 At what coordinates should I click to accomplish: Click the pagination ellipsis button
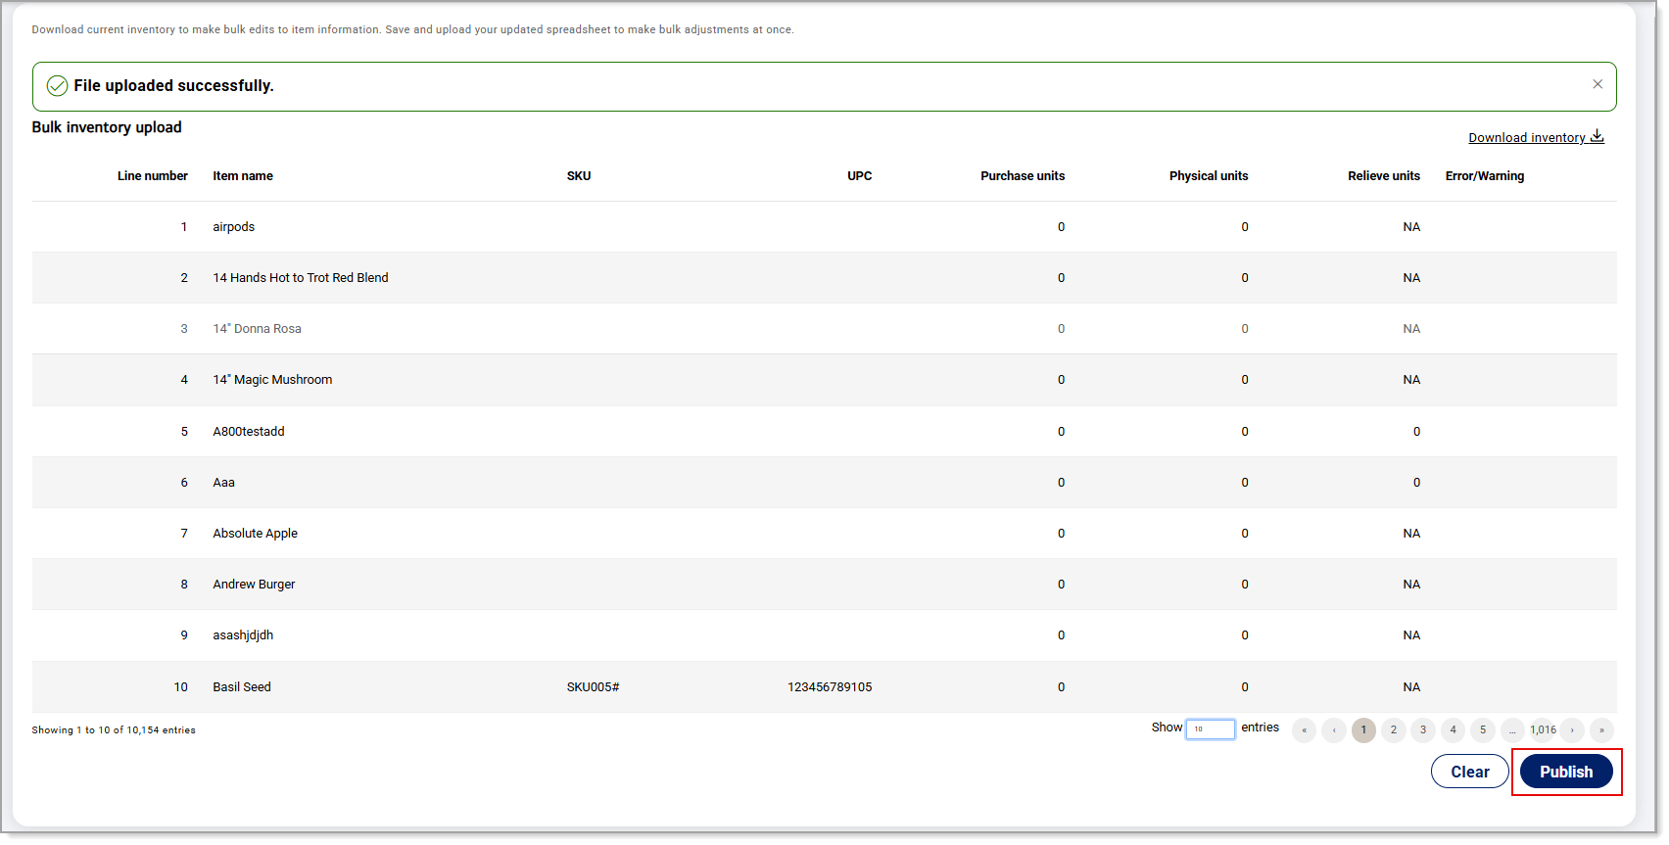pyautogui.click(x=1512, y=730)
